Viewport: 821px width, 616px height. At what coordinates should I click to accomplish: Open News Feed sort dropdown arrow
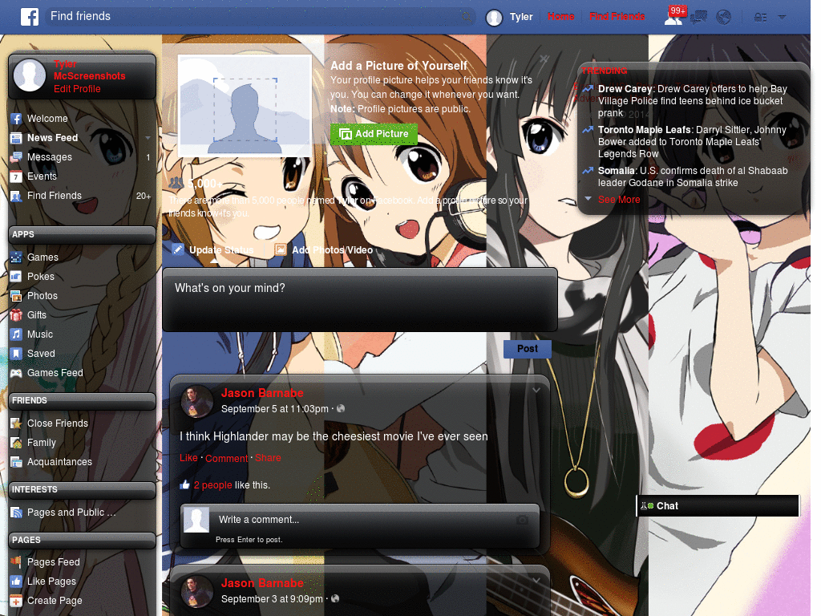click(148, 138)
